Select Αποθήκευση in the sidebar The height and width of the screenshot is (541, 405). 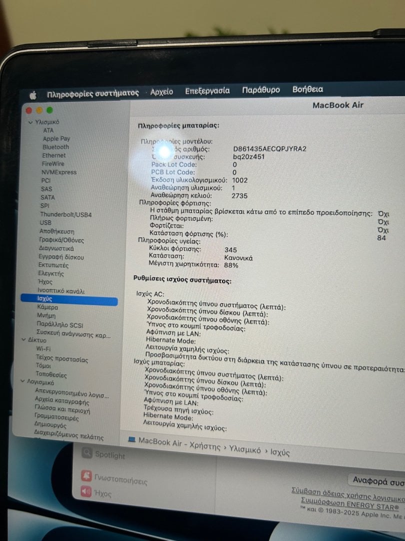(57, 231)
